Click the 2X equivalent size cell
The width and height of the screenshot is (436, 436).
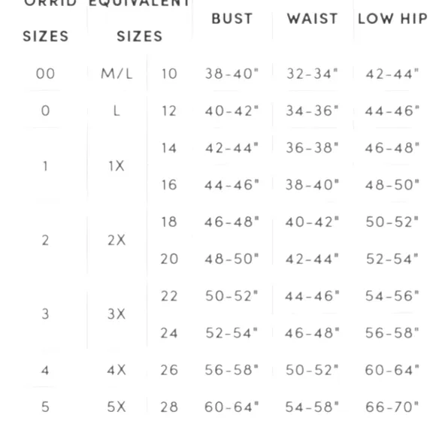click(117, 240)
